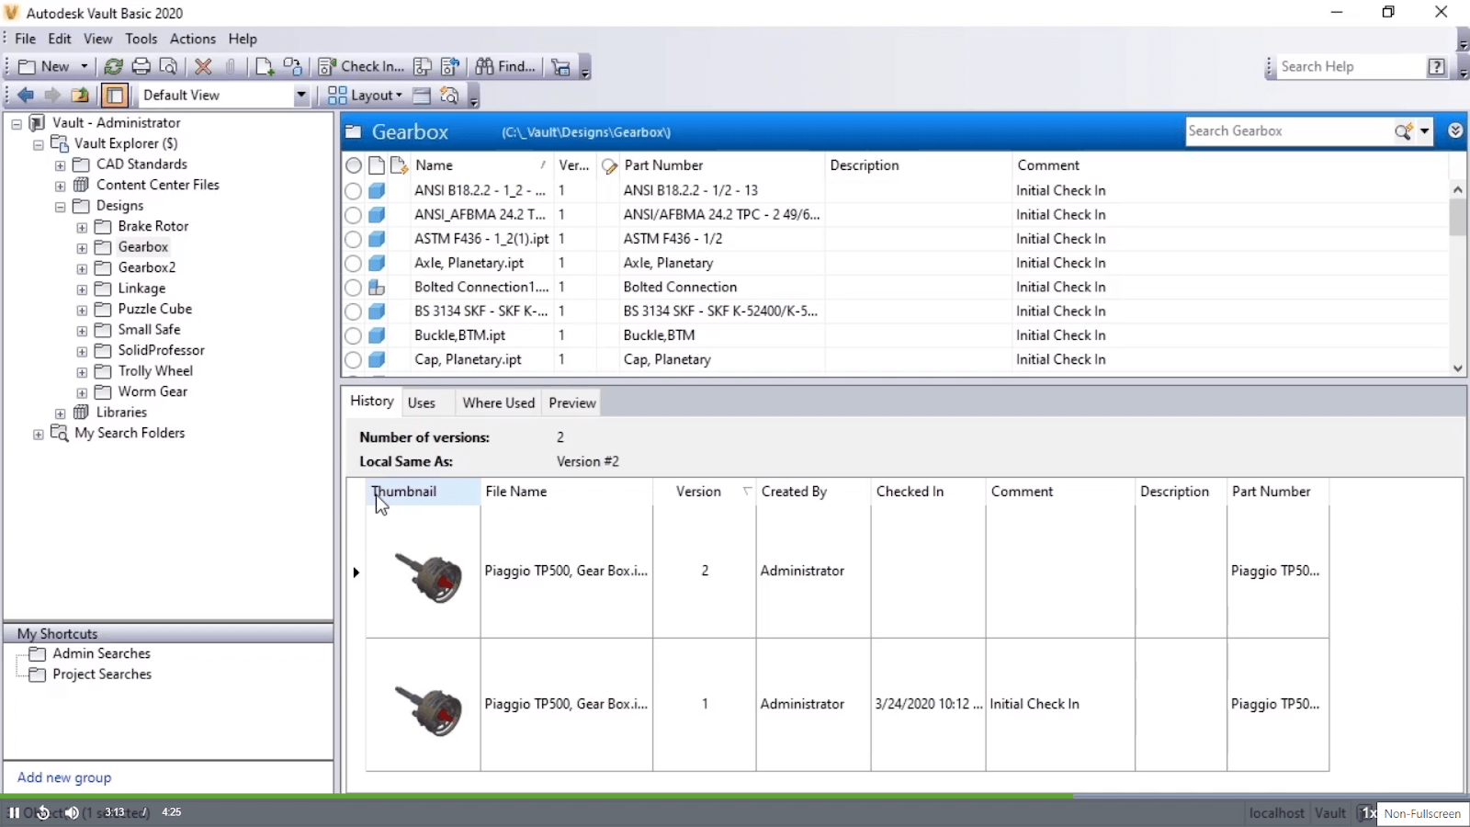Select the Print Preview magnifier icon
Image resolution: width=1470 pixels, height=827 pixels.
(169, 66)
